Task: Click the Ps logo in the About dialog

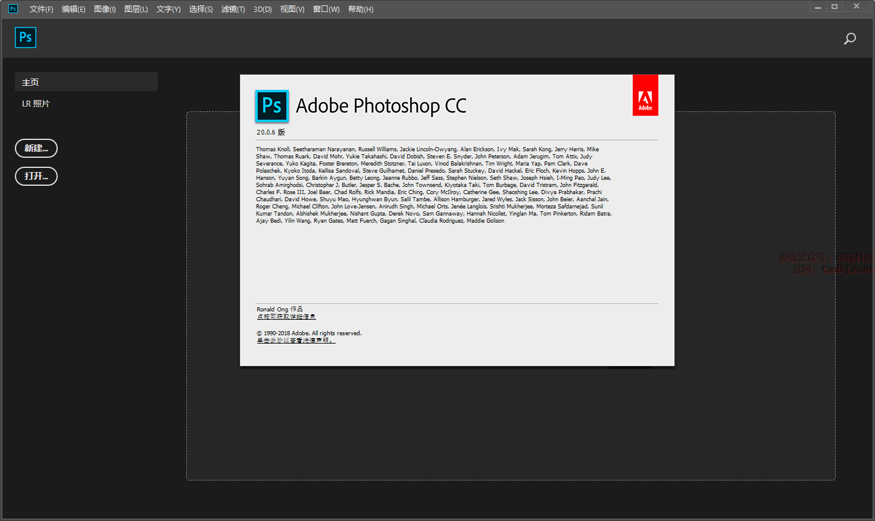Action: click(272, 106)
